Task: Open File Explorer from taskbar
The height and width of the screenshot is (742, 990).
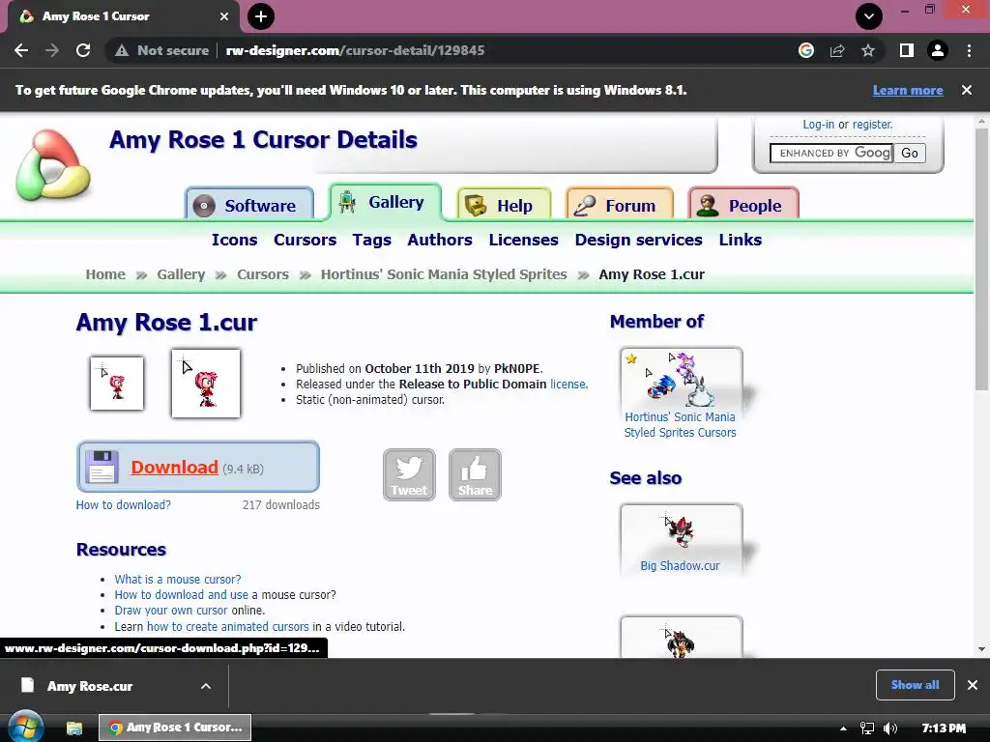Action: click(74, 728)
